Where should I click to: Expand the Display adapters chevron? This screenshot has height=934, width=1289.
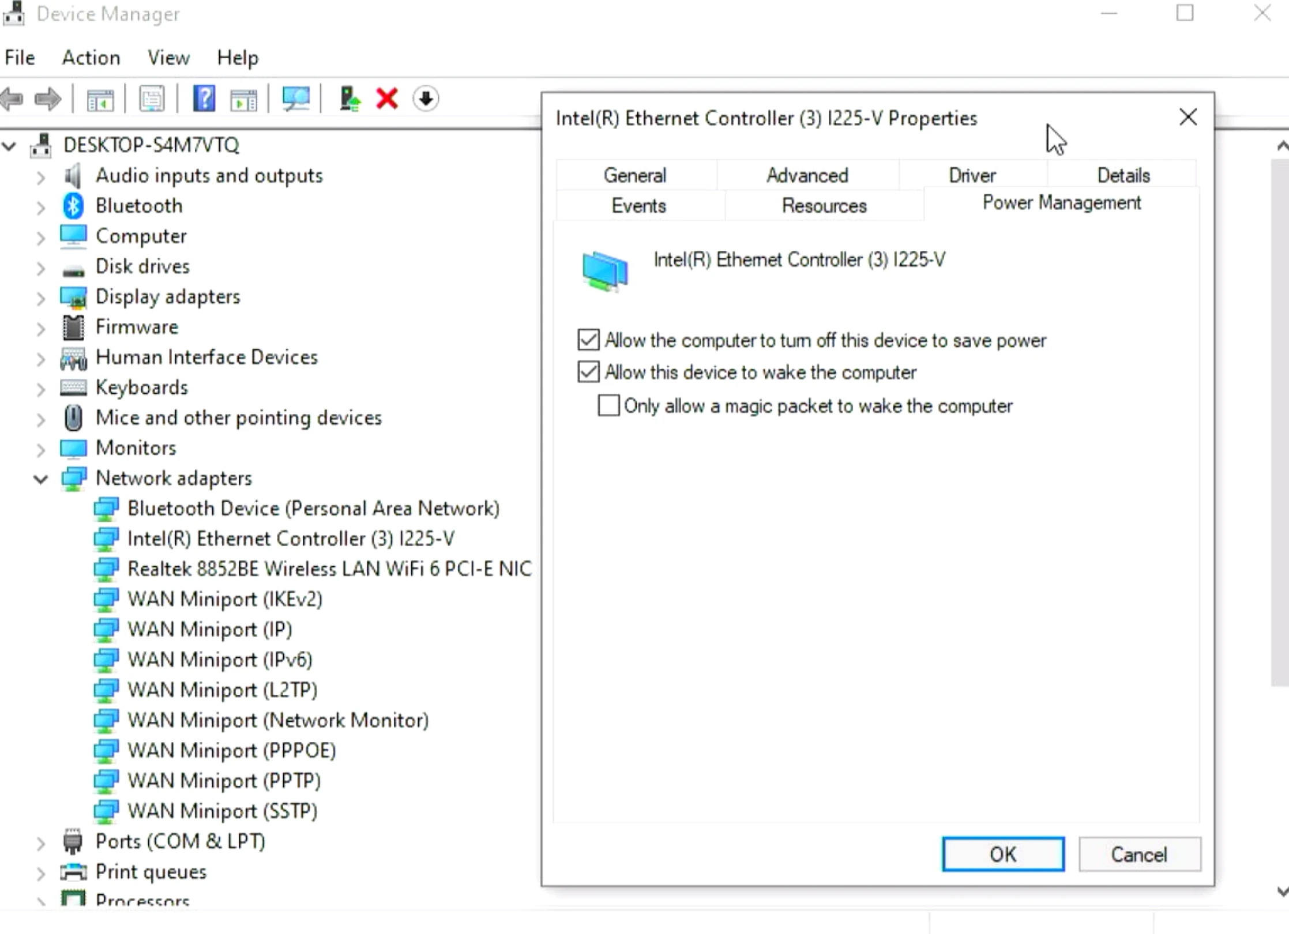point(40,297)
